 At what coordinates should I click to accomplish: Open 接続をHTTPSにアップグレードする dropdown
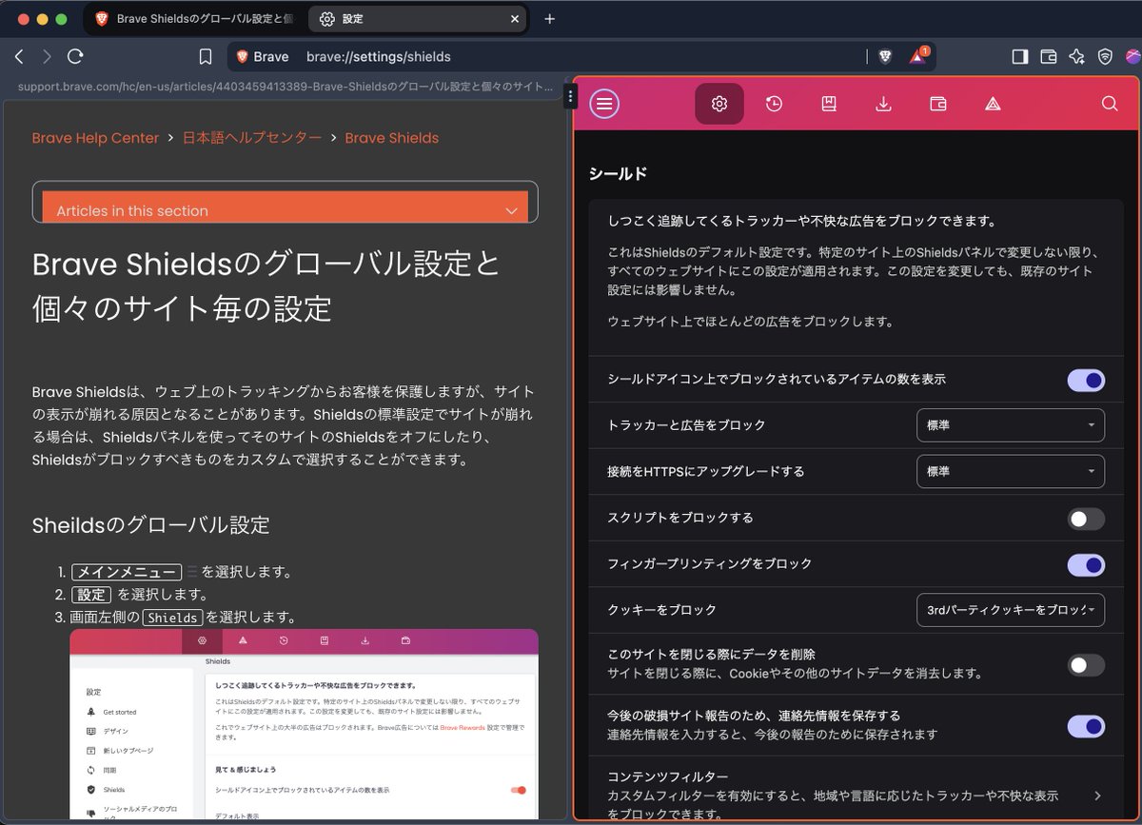[x=1011, y=471]
